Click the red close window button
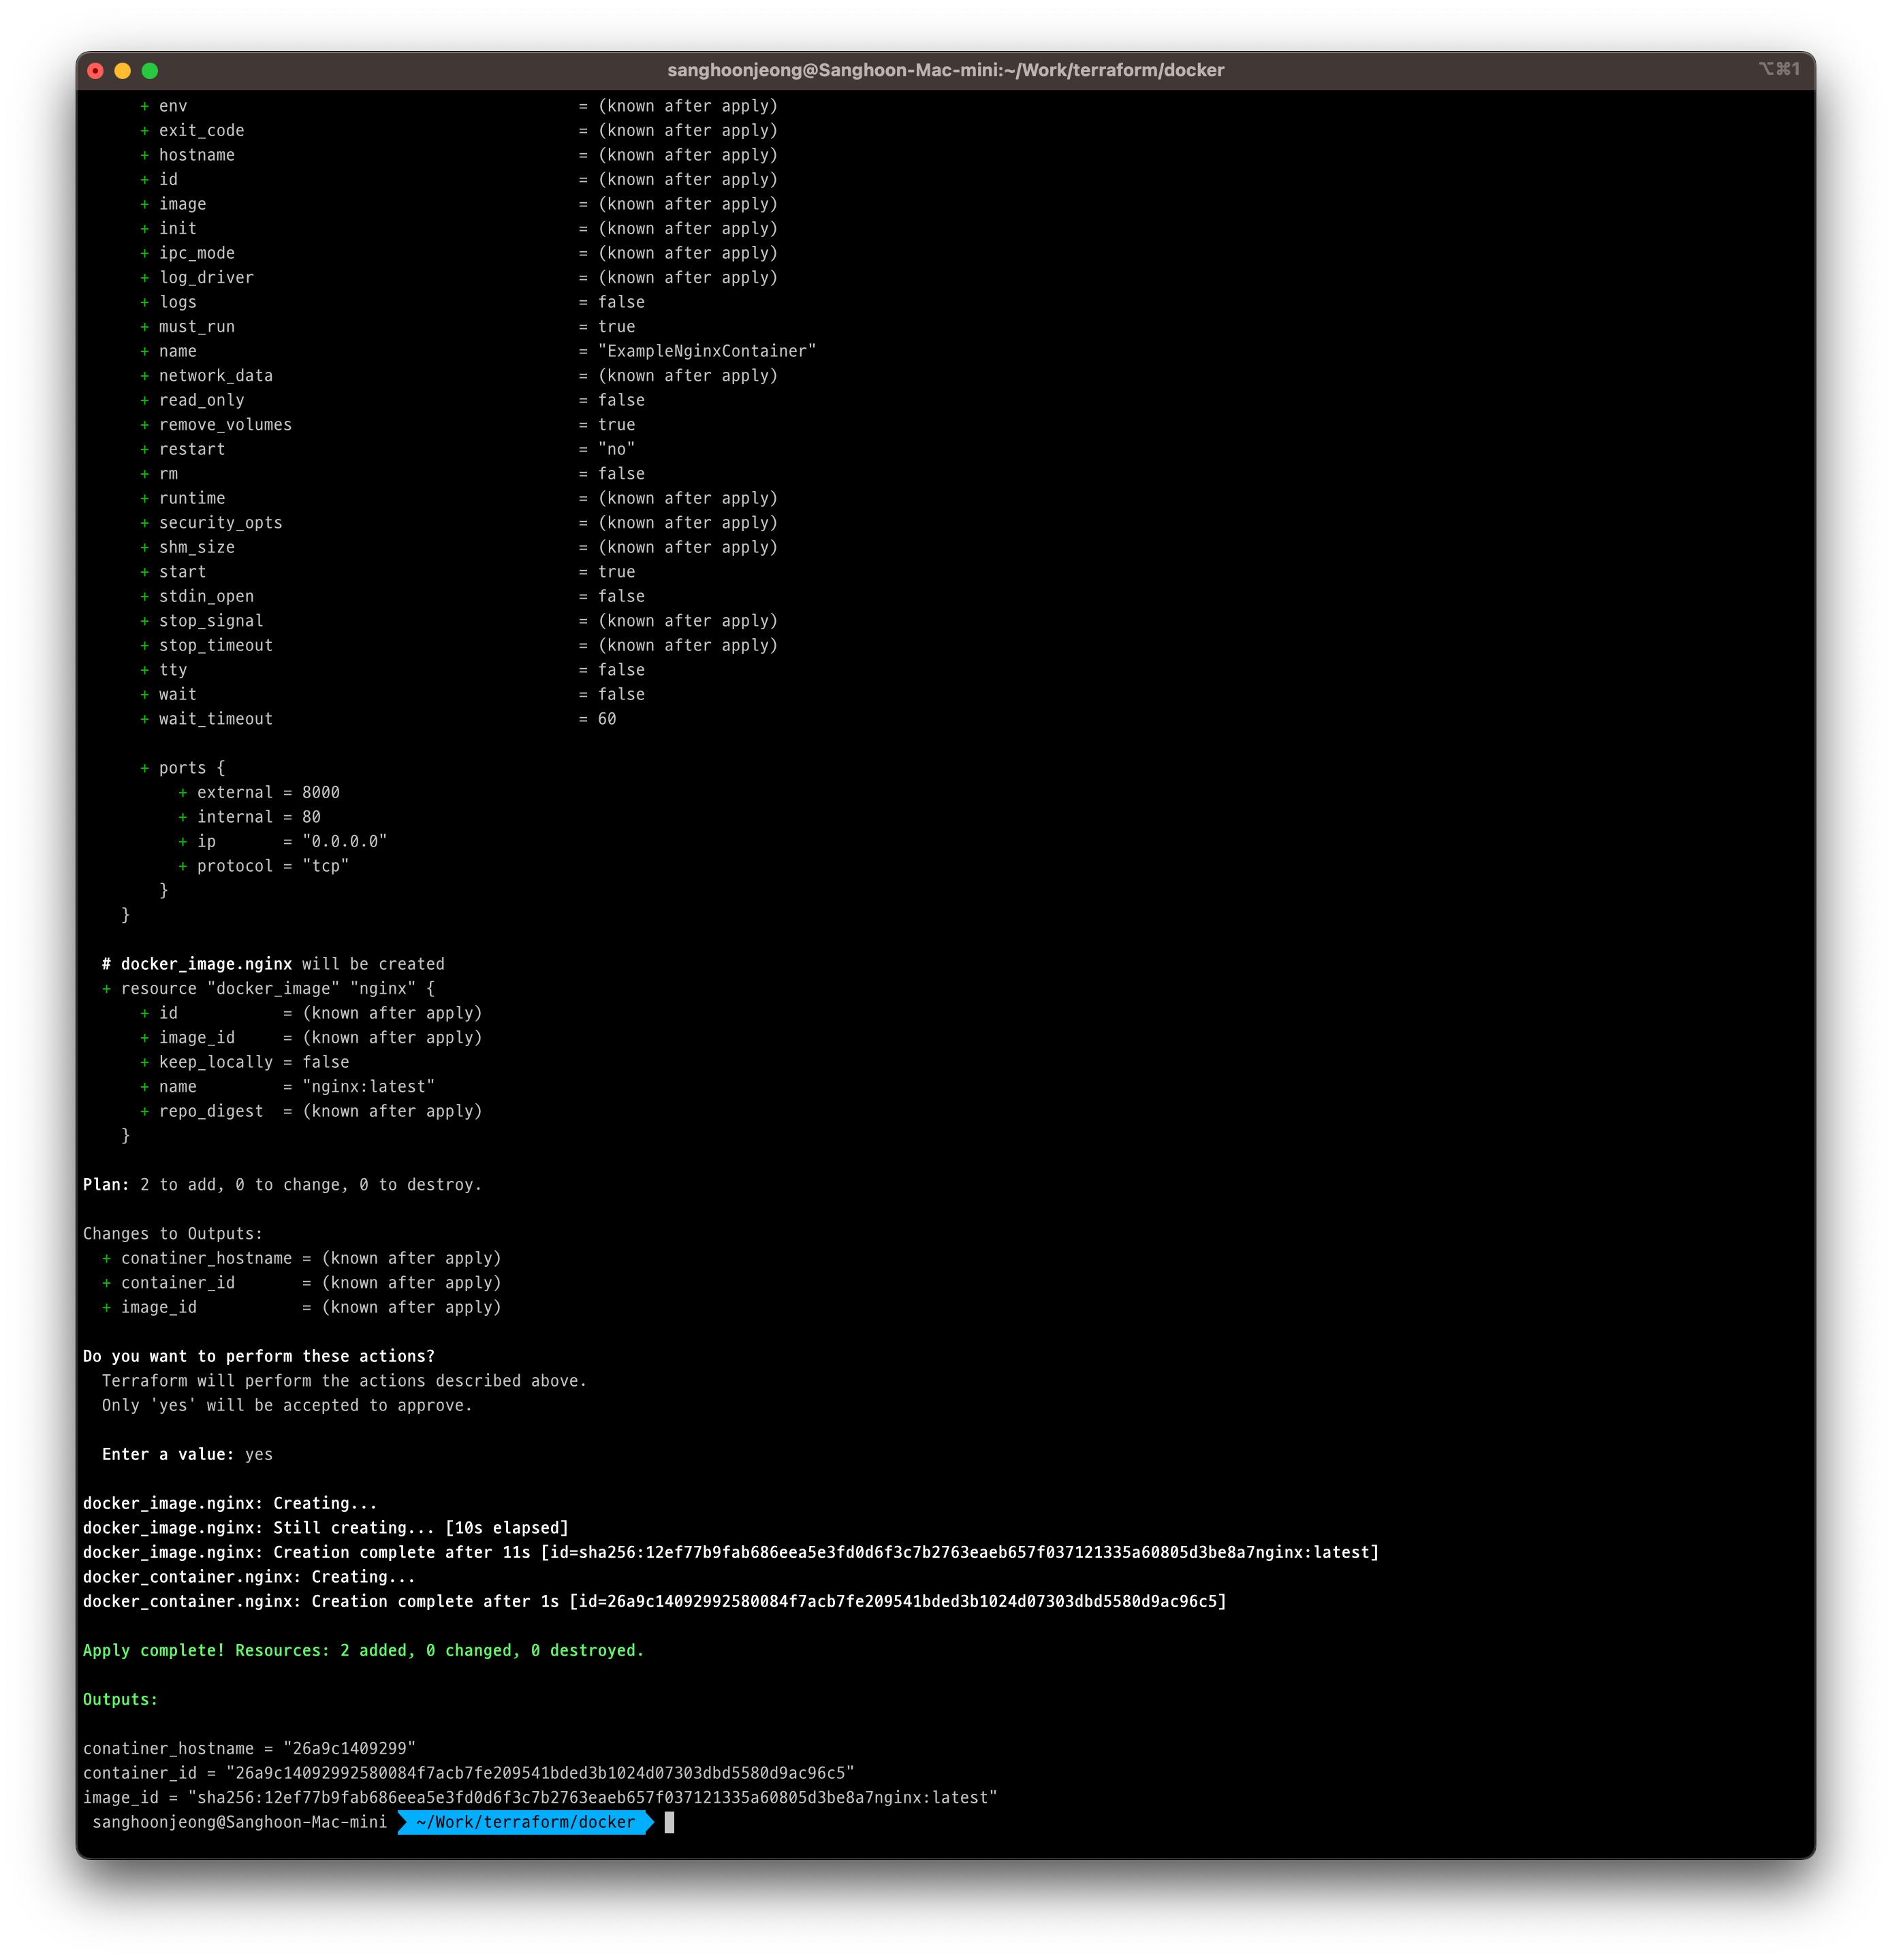Image resolution: width=1892 pixels, height=1960 pixels. point(95,70)
